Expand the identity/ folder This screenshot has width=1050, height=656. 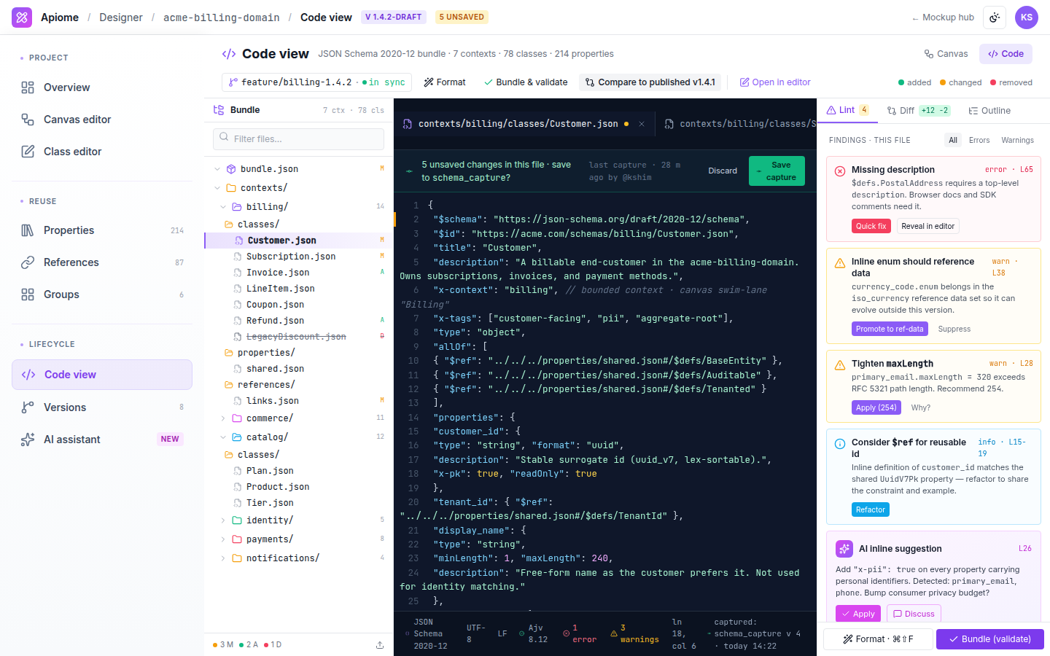coord(223,520)
